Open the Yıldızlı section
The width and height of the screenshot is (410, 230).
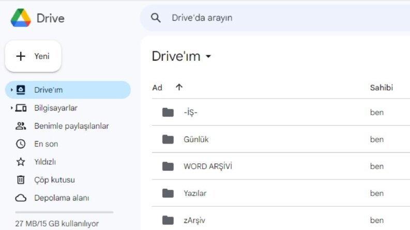pyautogui.click(x=45, y=162)
